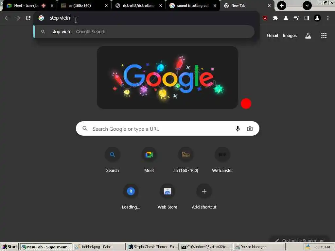The image size is (335, 251).
Task: Click the Google icon in address bar
Action: (x=41, y=18)
